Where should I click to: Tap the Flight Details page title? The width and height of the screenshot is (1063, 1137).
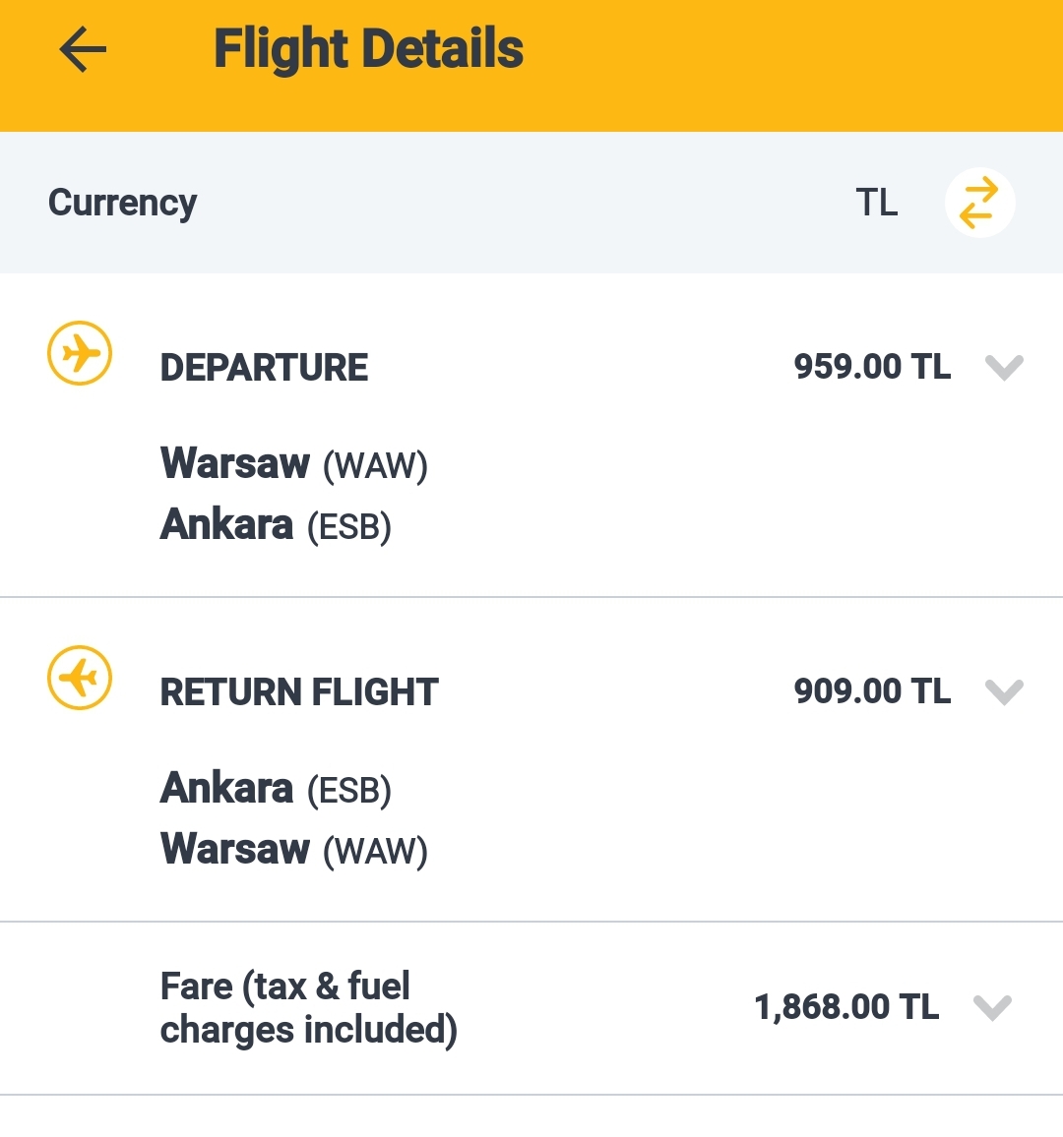368,49
